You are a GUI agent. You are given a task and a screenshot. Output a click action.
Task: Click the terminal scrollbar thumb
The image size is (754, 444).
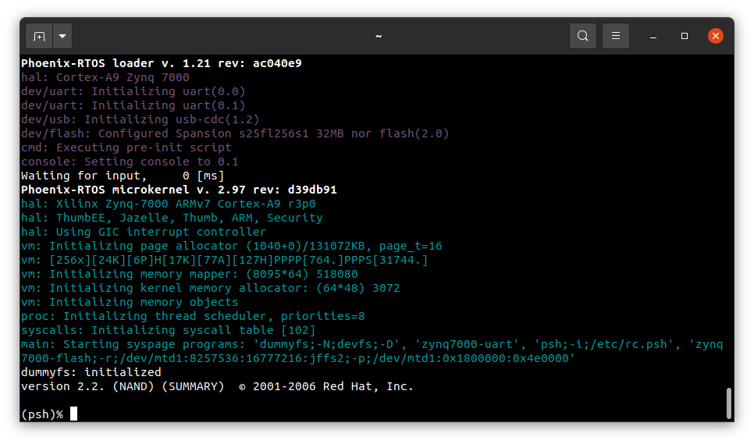[728, 403]
